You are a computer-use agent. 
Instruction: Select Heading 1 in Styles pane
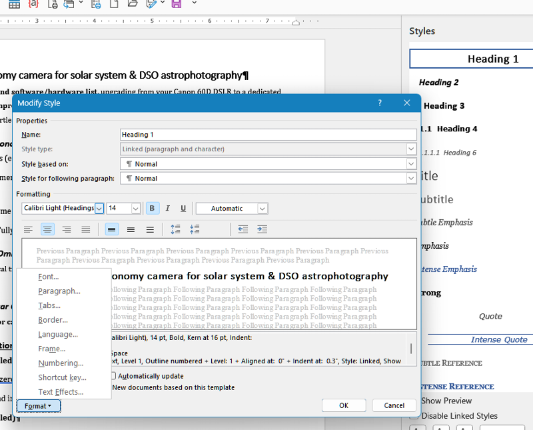472,59
